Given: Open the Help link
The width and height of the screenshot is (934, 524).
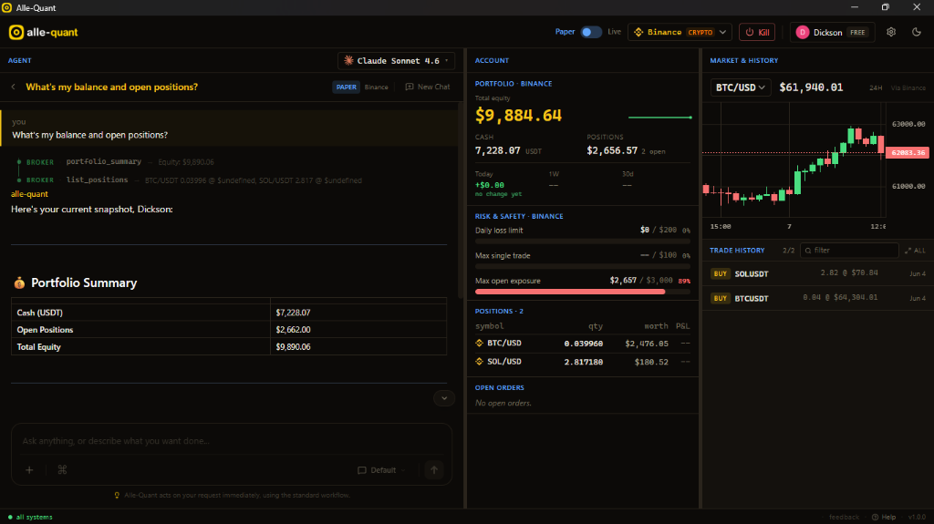Looking at the screenshot, I should [884, 517].
